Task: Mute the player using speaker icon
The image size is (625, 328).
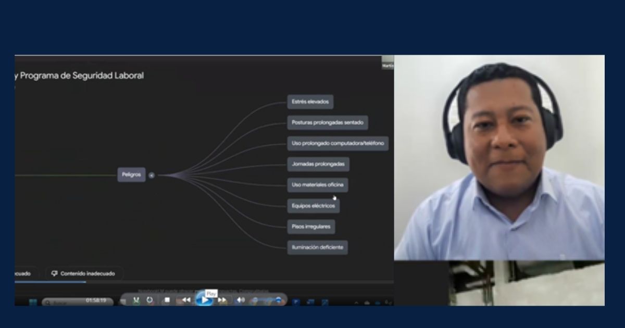Action: click(240, 300)
